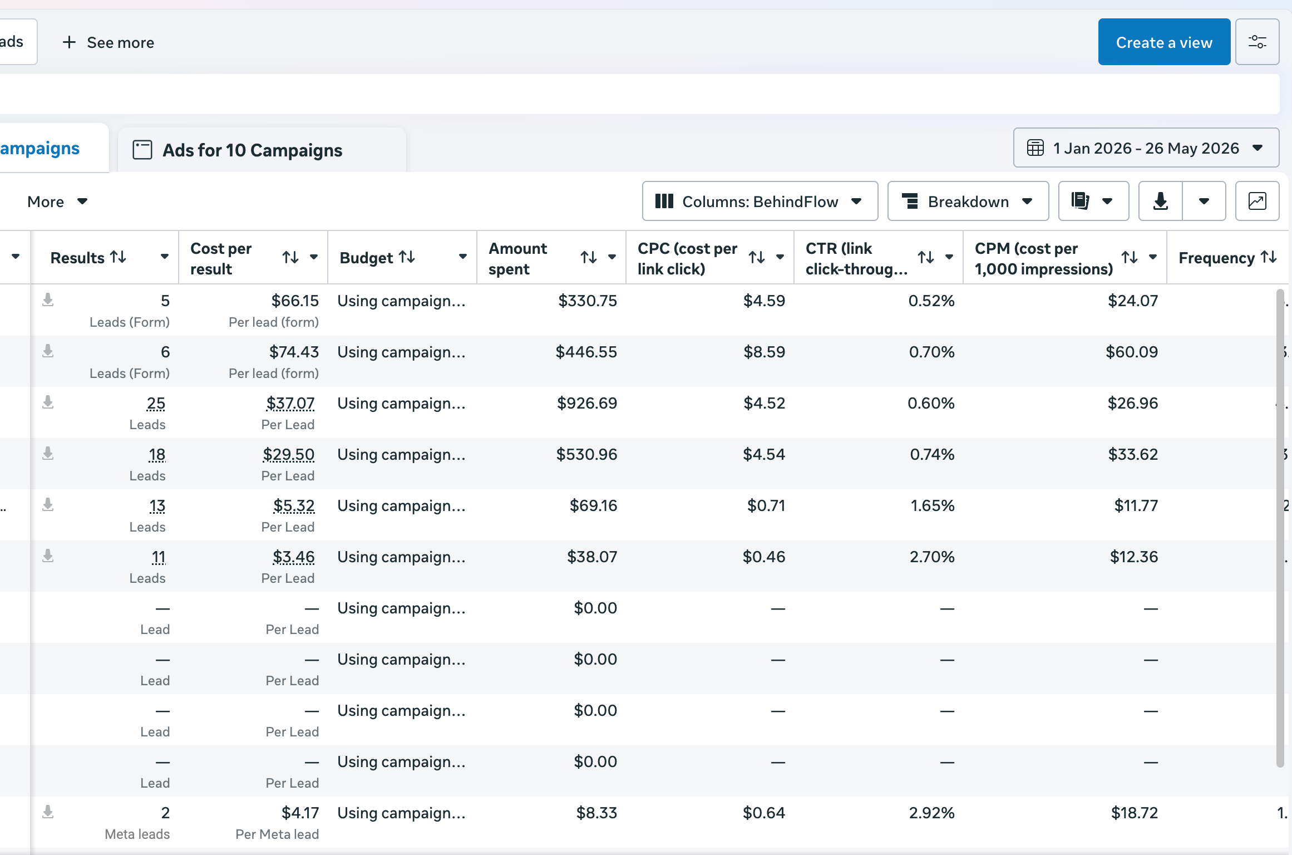Viewport: 1292px width, 855px height.
Task: Click the 13 Leads result link
Action: pyautogui.click(x=157, y=505)
